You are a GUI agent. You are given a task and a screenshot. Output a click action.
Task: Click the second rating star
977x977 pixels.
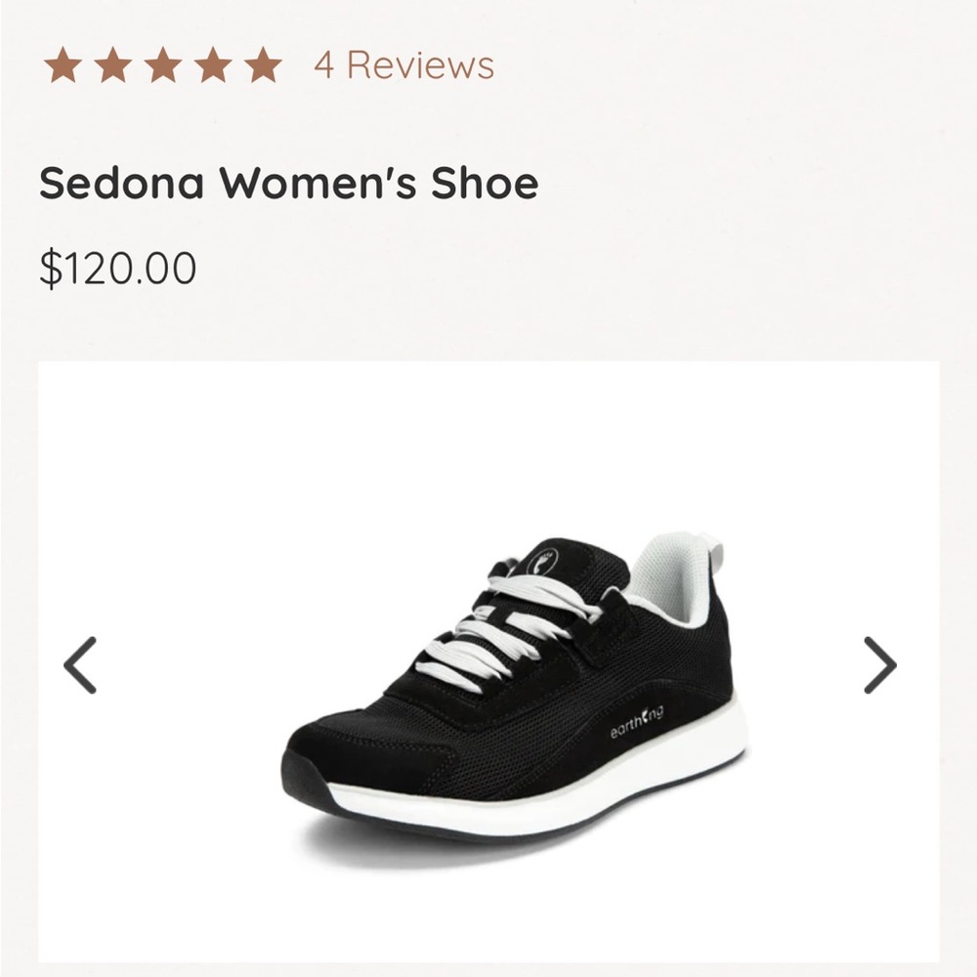click(x=113, y=66)
